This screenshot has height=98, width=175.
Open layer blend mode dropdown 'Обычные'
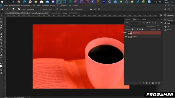(135, 26)
